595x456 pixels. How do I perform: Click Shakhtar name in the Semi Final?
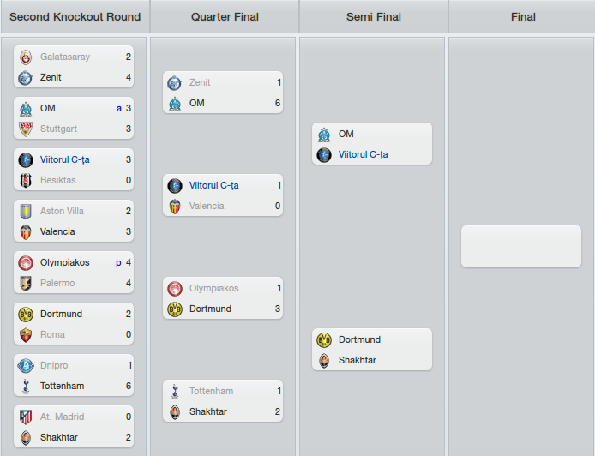click(357, 360)
